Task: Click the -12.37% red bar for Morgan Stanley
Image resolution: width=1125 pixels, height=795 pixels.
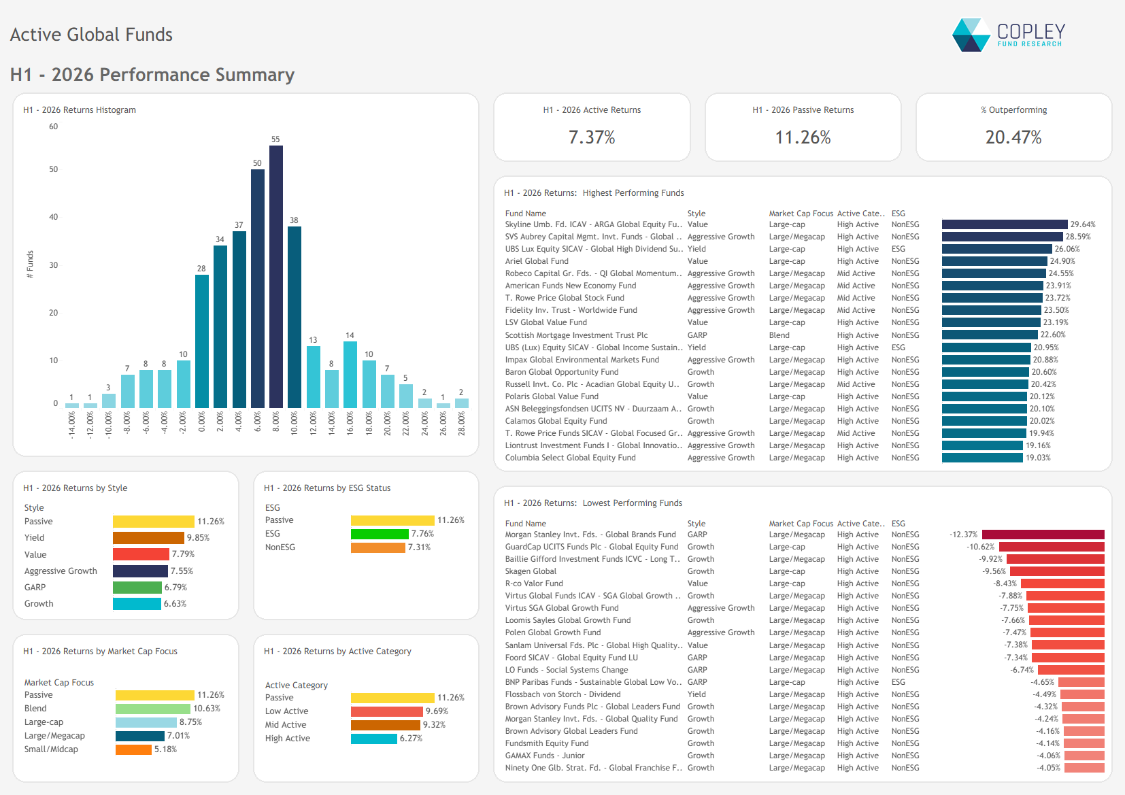Action: coord(1043,535)
